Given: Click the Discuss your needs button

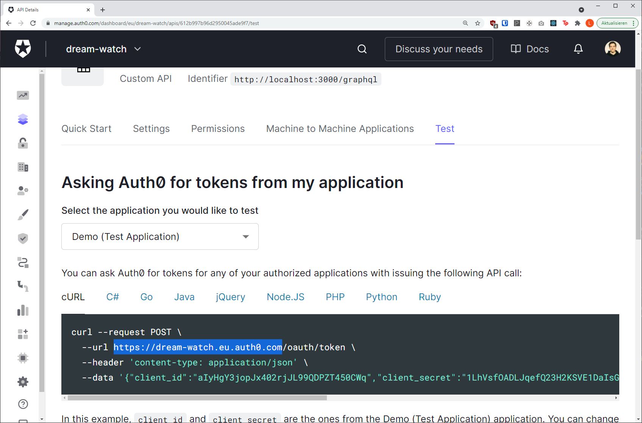Looking at the screenshot, I should pyautogui.click(x=439, y=49).
